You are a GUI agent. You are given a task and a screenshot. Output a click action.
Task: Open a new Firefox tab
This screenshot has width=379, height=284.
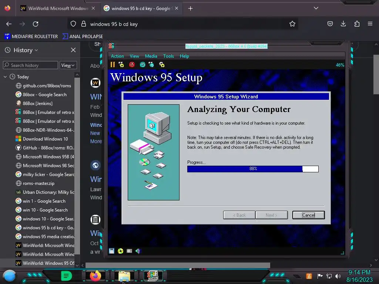pyautogui.click(x=191, y=9)
